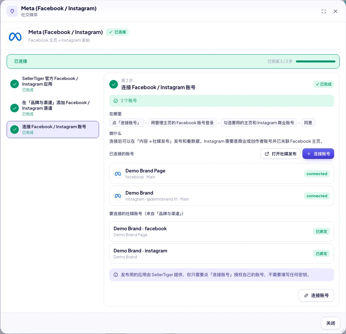346x334 pixels.
Task: Click the 社交媒体 category label
Action: (x=29, y=15)
